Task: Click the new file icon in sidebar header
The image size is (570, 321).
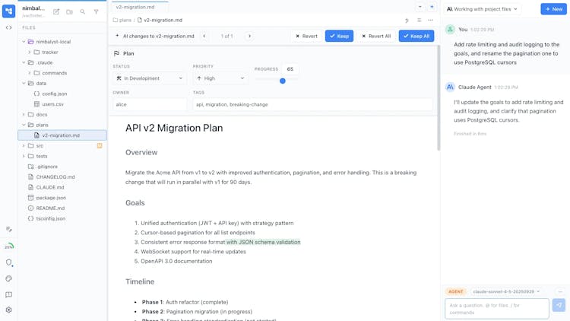Action: (x=56, y=11)
